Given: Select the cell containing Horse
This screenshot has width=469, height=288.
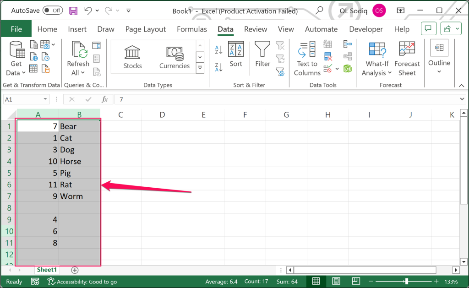Looking at the screenshot, I should pos(79,161).
